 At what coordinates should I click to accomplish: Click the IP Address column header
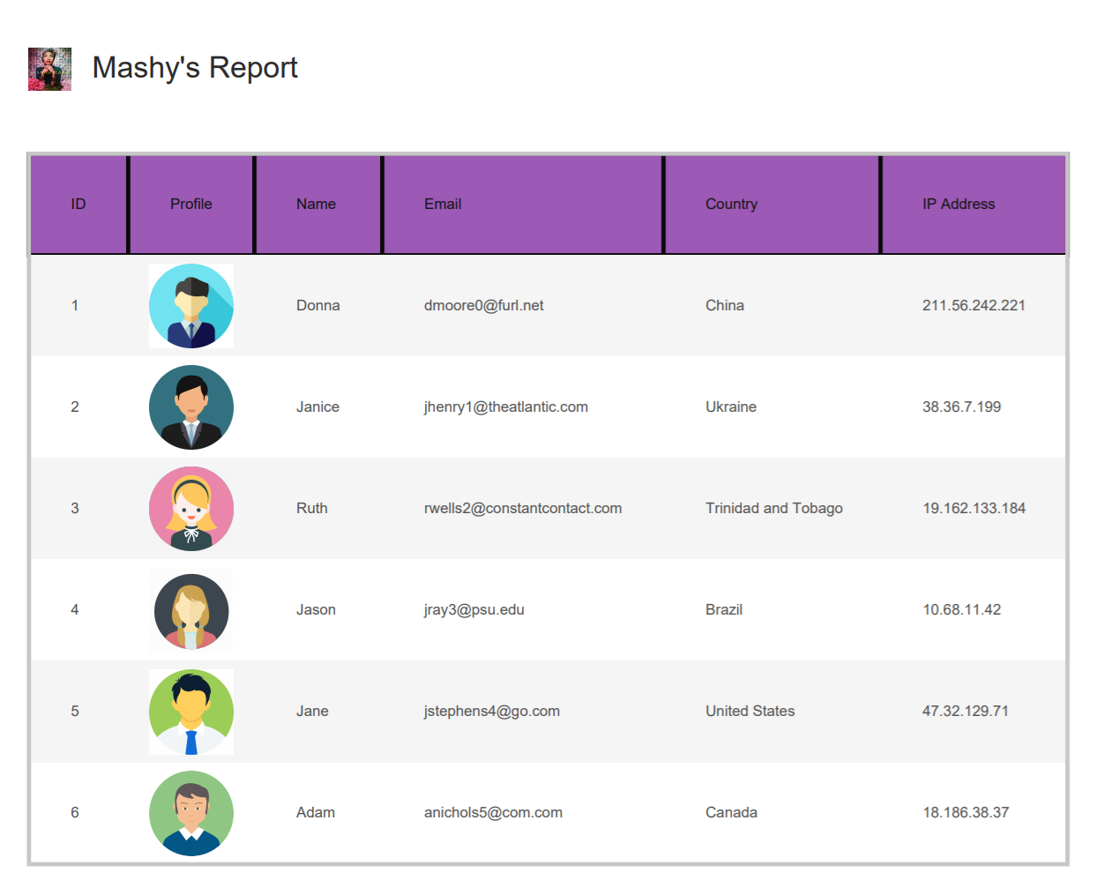[974, 205]
